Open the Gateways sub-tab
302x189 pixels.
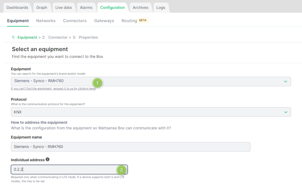click(104, 21)
